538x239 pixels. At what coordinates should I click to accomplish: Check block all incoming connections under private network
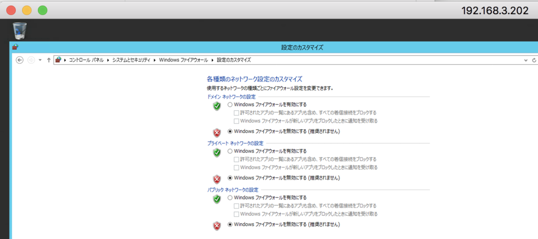tap(236, 160)
